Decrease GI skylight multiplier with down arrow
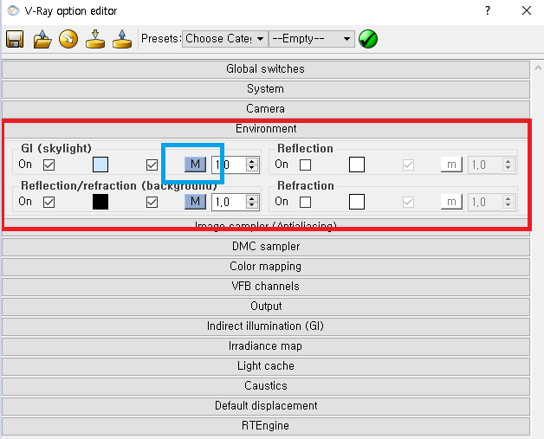544x439 pixels. click(x=252, y=168)
